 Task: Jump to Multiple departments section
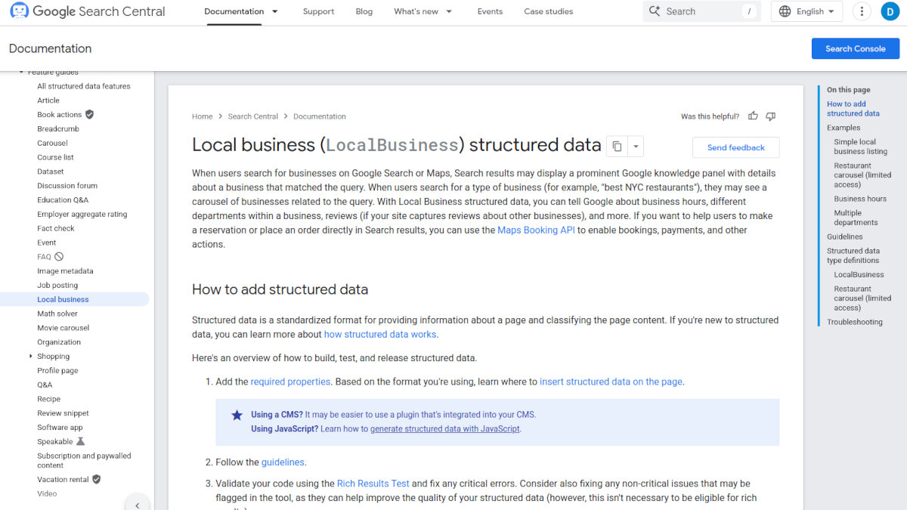pos(856,218)
